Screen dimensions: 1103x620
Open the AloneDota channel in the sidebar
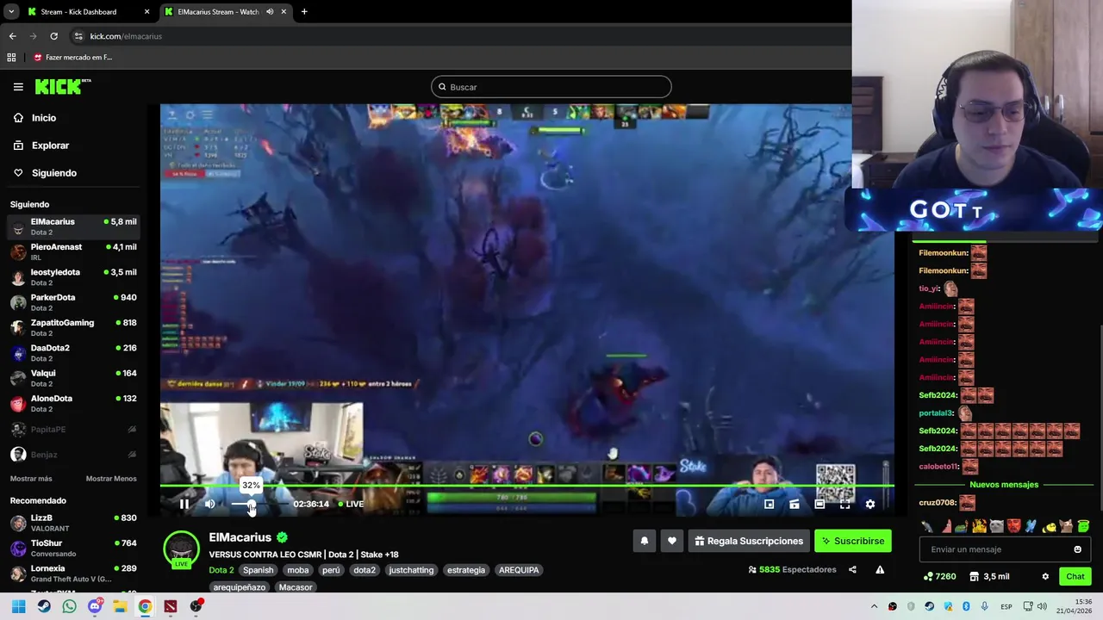click(73, 404)
